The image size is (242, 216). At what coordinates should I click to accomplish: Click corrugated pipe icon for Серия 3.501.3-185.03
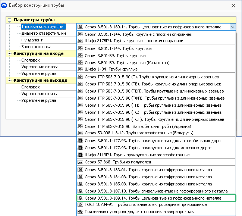(80, 184)
